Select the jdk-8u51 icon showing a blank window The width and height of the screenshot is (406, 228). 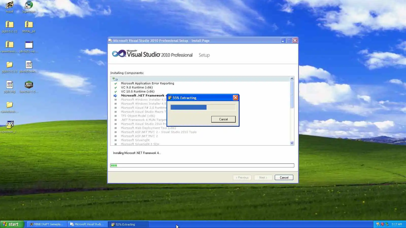tap(29, 45)
